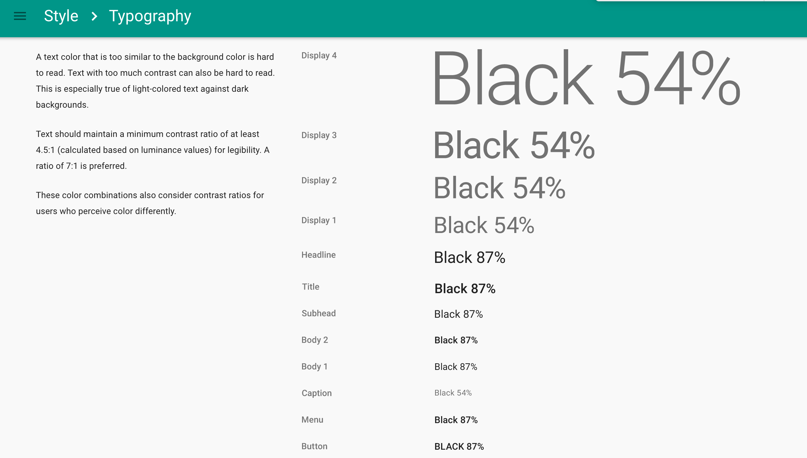The height and width of the screenshot is (458, 807).
Task: Click the Body 2 style label
Action: click(x=314, y=340)
